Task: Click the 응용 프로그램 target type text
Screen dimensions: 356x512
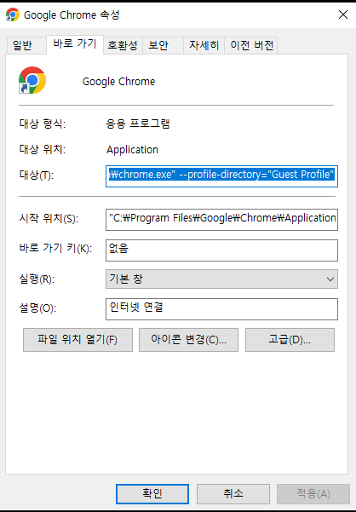Action: 138,124
